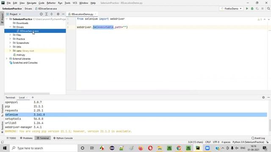Go to previous highlighted error arrow
The width and height of the screenshot is (271, 152).
pos(265,19)
